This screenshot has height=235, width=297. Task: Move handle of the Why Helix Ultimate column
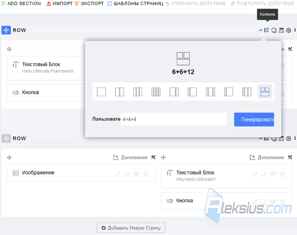163,157
